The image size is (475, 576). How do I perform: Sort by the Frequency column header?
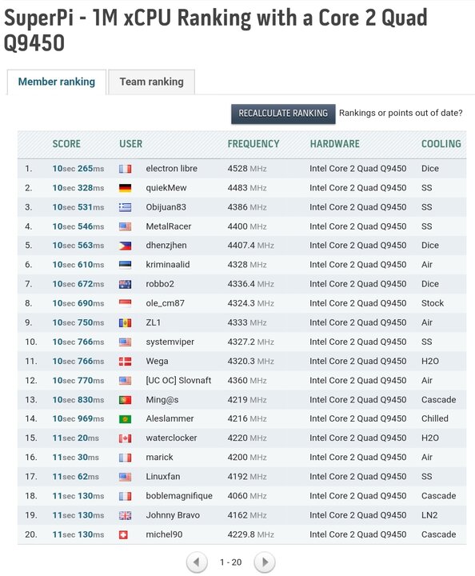pos(253,144)
